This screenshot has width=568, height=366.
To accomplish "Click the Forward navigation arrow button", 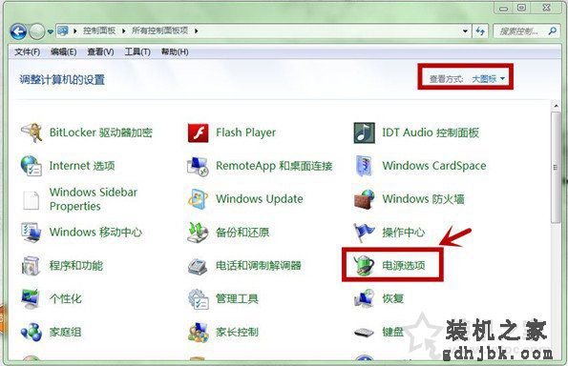I will (x=36, y=31).
